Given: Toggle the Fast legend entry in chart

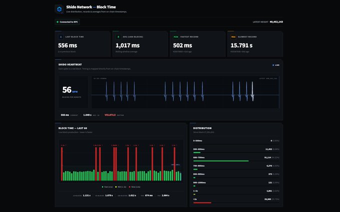Looking at the screenshot, I should coord(107,187).
